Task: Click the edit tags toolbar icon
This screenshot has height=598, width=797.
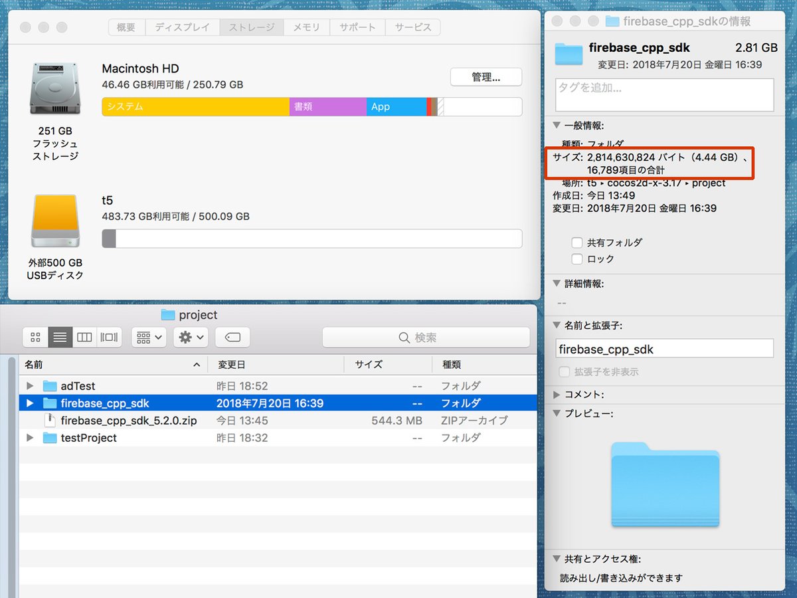Action: (232, 338)
